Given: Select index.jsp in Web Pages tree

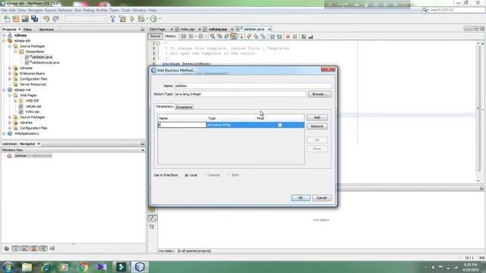Looking at the screenshot, I should click(32, 111).
